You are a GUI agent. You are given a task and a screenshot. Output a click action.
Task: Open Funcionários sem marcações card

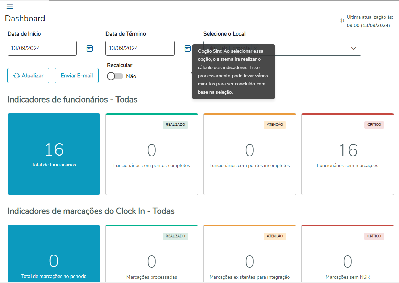click(x=348, y=154)
